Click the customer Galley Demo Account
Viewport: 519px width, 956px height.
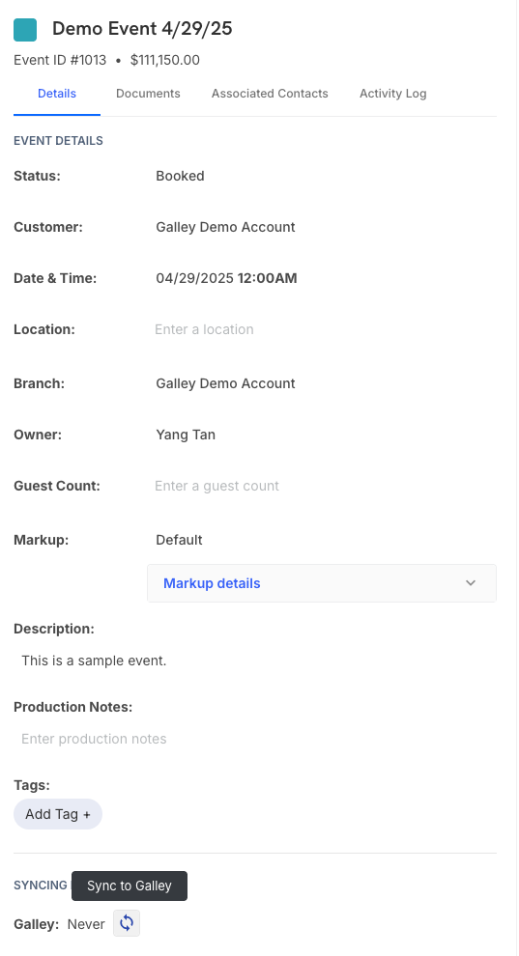click(225, 227)
